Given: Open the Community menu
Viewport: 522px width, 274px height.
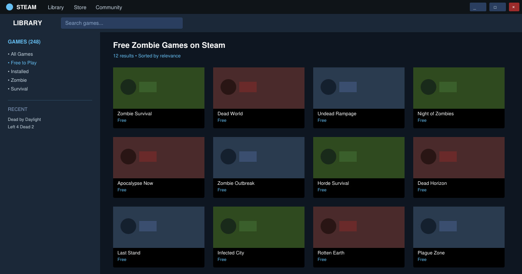Looking at the screenshot, I should coord(109,7).
